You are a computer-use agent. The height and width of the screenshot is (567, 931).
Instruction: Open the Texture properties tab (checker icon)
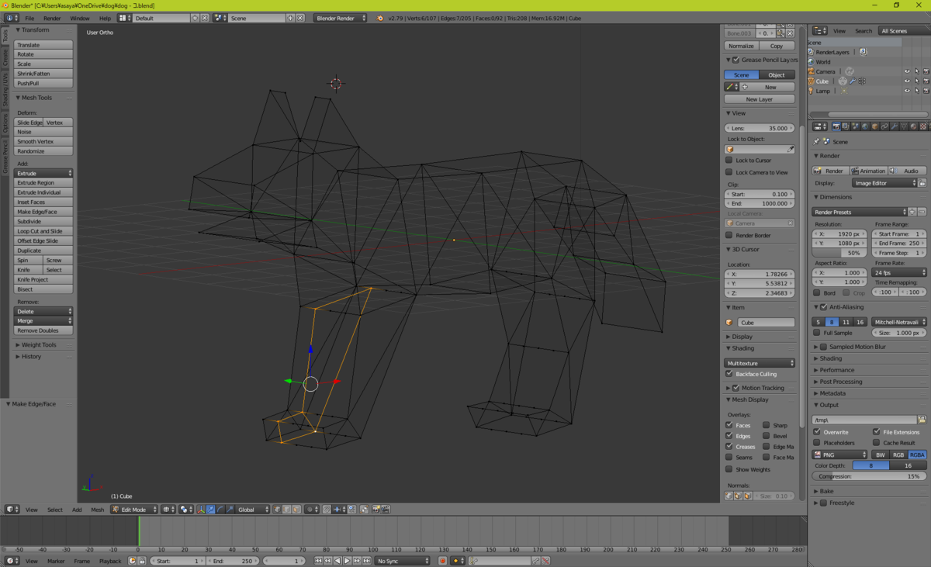click(x=922, y=126)
